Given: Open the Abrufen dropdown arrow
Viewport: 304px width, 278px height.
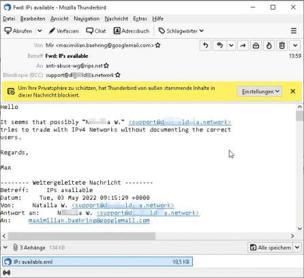Looking at the screenshot, I should 40,31.
